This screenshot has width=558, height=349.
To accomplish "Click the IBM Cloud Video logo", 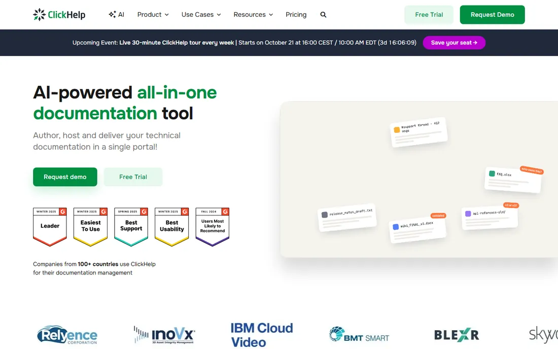I will pos(262,335).
